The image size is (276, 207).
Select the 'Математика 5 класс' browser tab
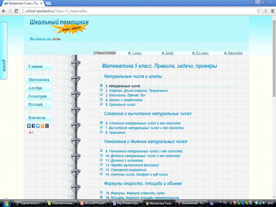pyautogui.click(x=22, y=3)
